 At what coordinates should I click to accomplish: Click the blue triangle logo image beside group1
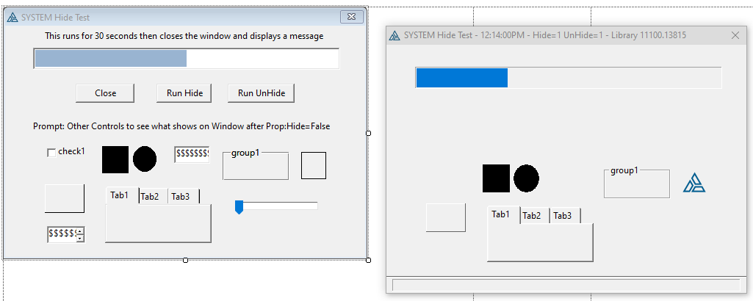click(693, 184)
